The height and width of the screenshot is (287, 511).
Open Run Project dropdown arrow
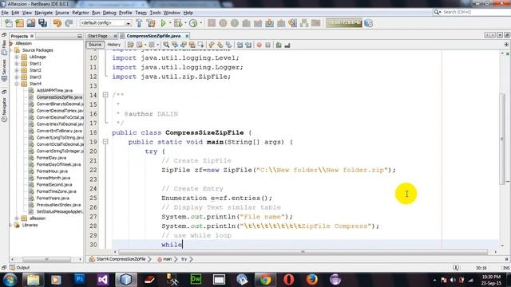[169, 23]
